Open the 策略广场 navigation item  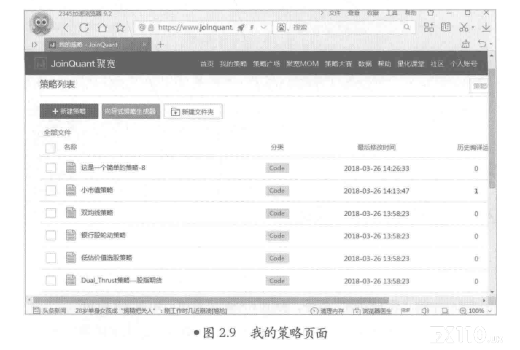(x=267, y=64)
